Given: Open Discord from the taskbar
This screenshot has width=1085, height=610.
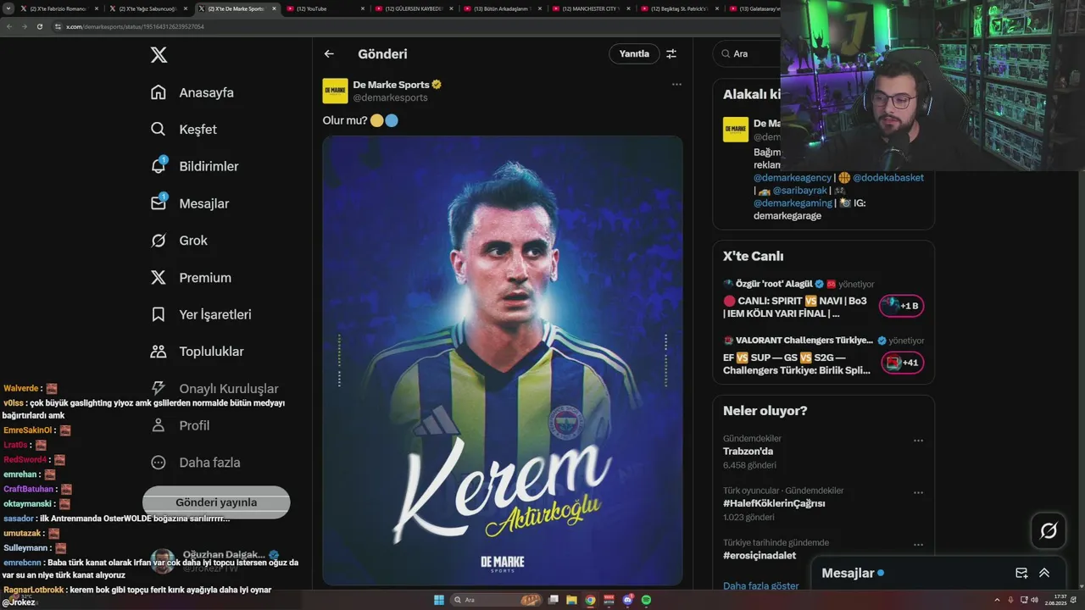Looking at the screenshot, I should click(x=628, y=600).
